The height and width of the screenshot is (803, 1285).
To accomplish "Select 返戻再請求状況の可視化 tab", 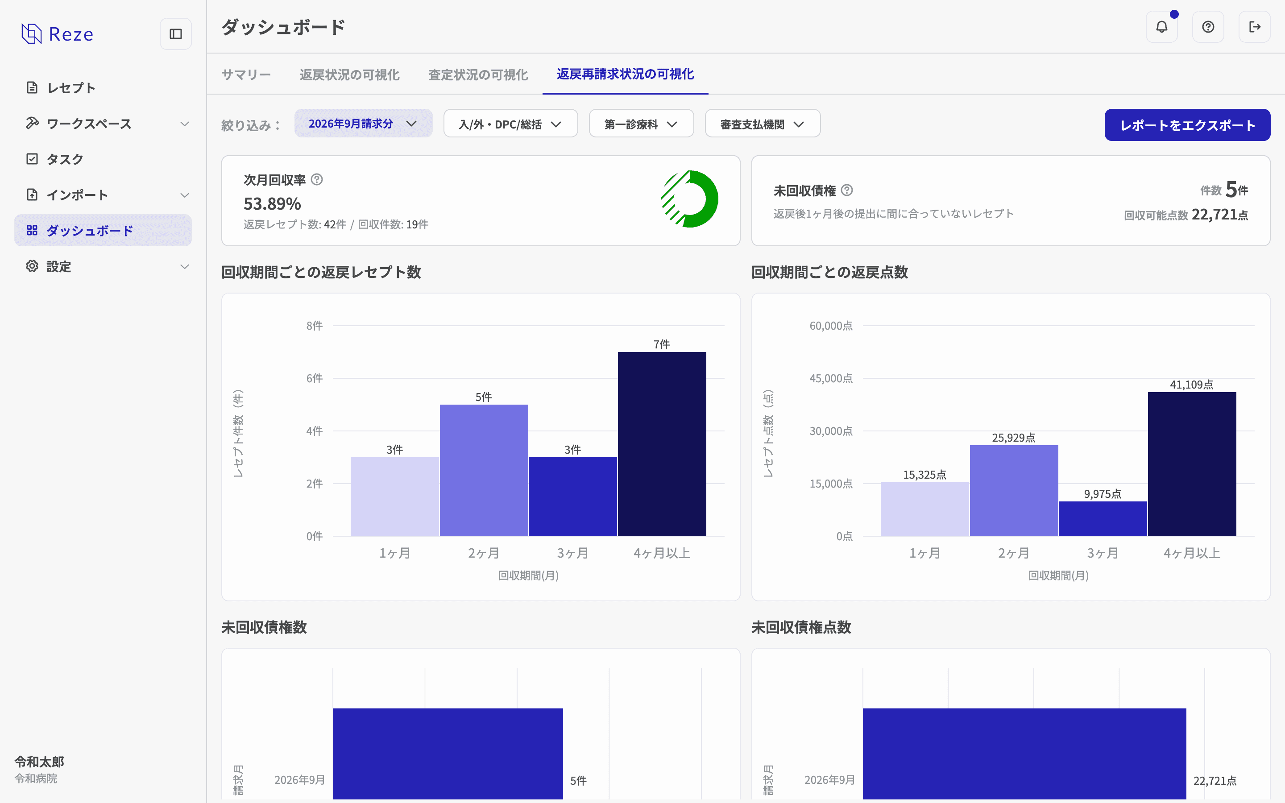I will pos(625,74).
